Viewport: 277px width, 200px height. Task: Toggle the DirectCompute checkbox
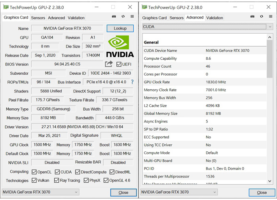click(78, 172)
